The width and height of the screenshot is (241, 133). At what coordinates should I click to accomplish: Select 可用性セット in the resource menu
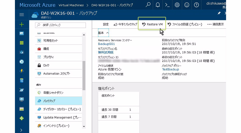coord(59,41)
